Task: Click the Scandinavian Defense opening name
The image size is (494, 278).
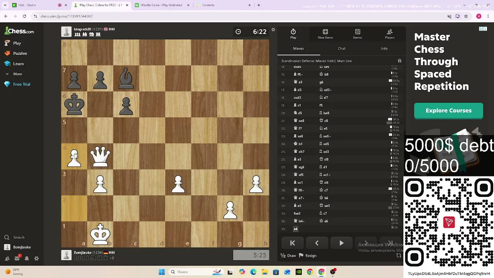Action: (316, 61)
